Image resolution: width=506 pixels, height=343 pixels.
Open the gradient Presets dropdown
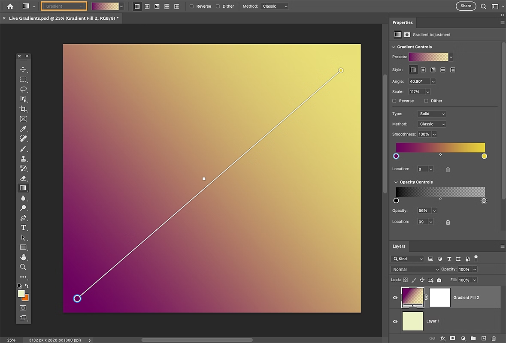point(451,57)
